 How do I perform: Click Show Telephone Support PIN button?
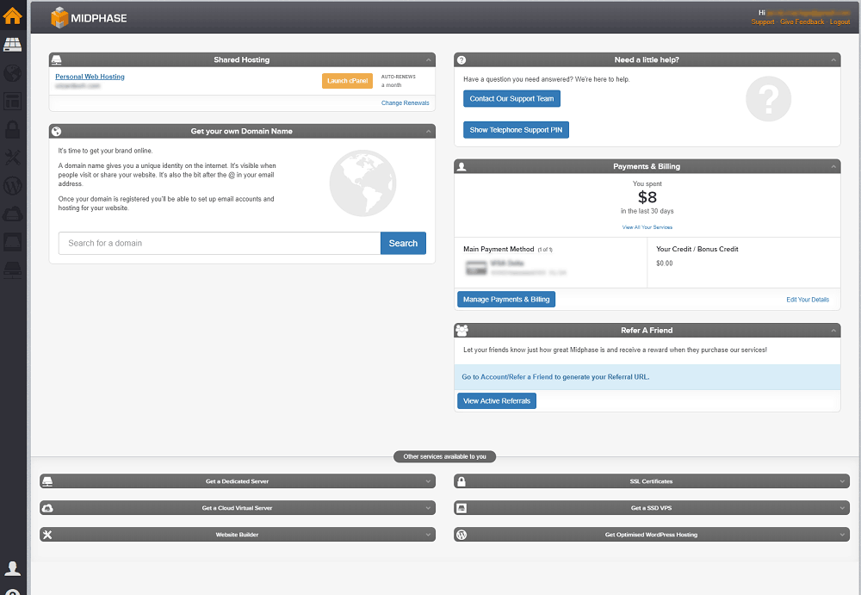pyautogui.click(x=516, y=130)
